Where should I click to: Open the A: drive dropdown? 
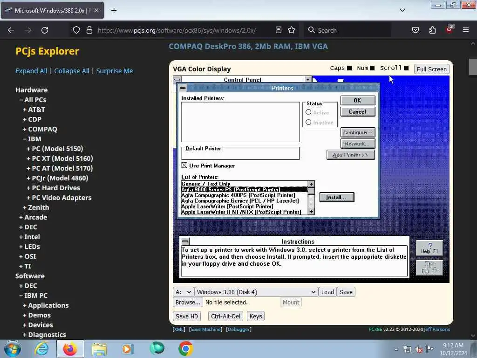pyautogui.click(x=183, y=292)
